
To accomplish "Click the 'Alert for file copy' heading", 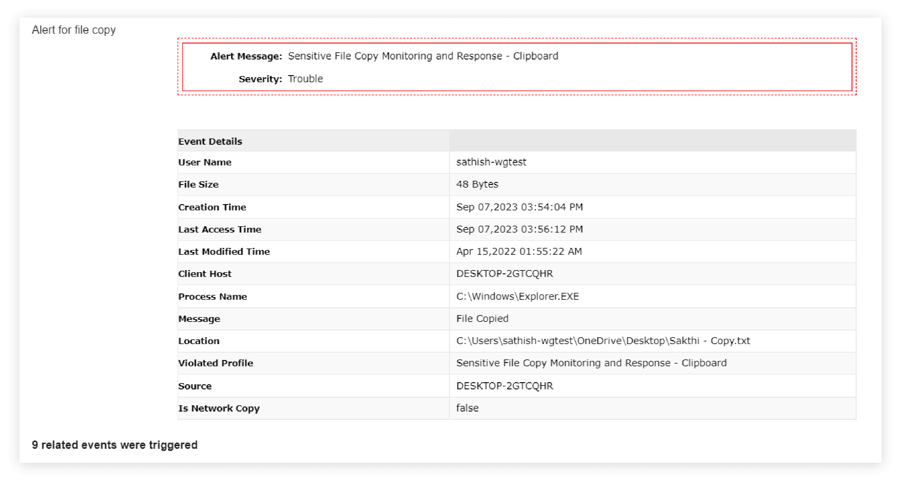I will point(73,30).
